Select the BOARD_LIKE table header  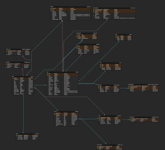pyautogui.click(x=110, y=145)
